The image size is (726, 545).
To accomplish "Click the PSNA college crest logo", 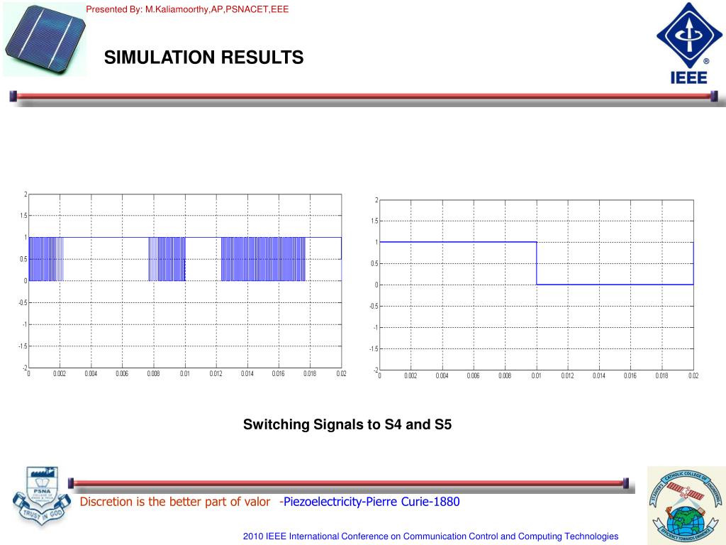I will (x=42, y=495).
